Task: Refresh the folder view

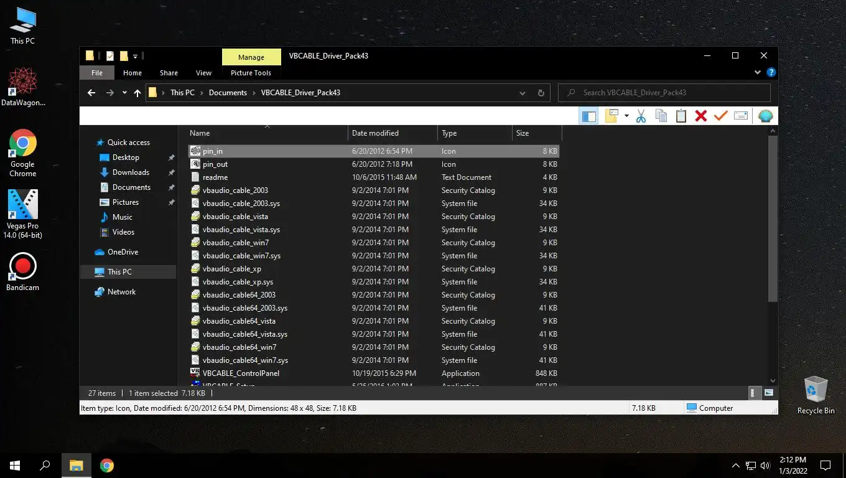Action: pyautogui.click(x=541, y=93)
